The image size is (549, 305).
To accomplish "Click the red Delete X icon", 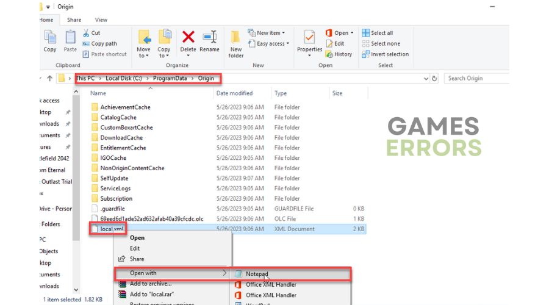I will pyautogui.click(x=188, y=37).
